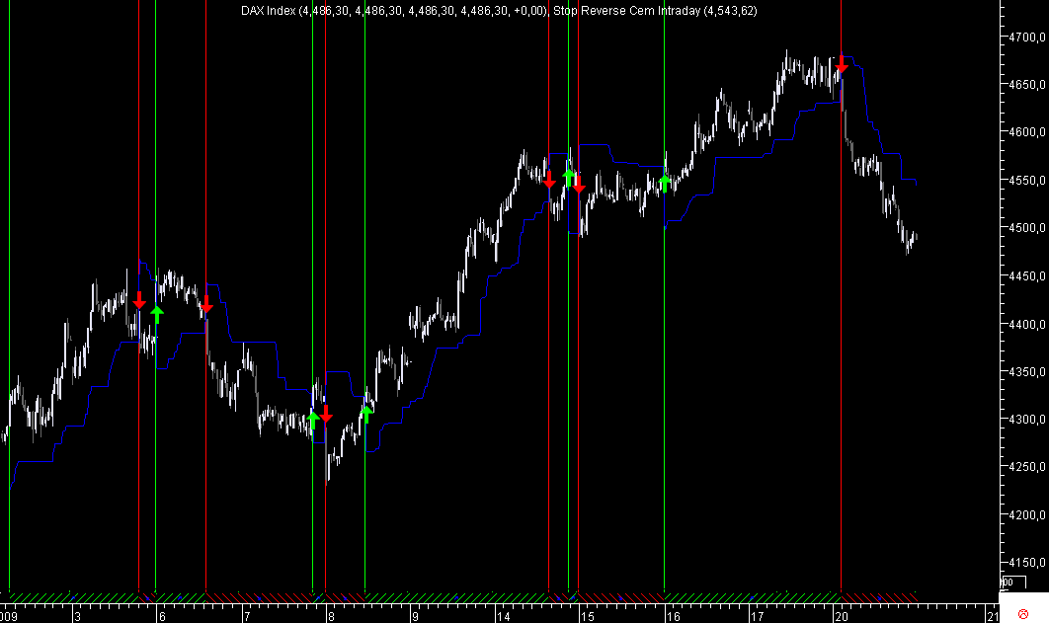The image size is (1049, 623).
Task: Click date label 9 on the time axis
Action: pos(416,616)
